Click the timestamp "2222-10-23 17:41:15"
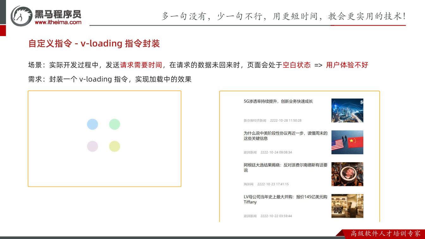Image resolution: width=425 pixels, height=239 pixels. pos(273,184)
